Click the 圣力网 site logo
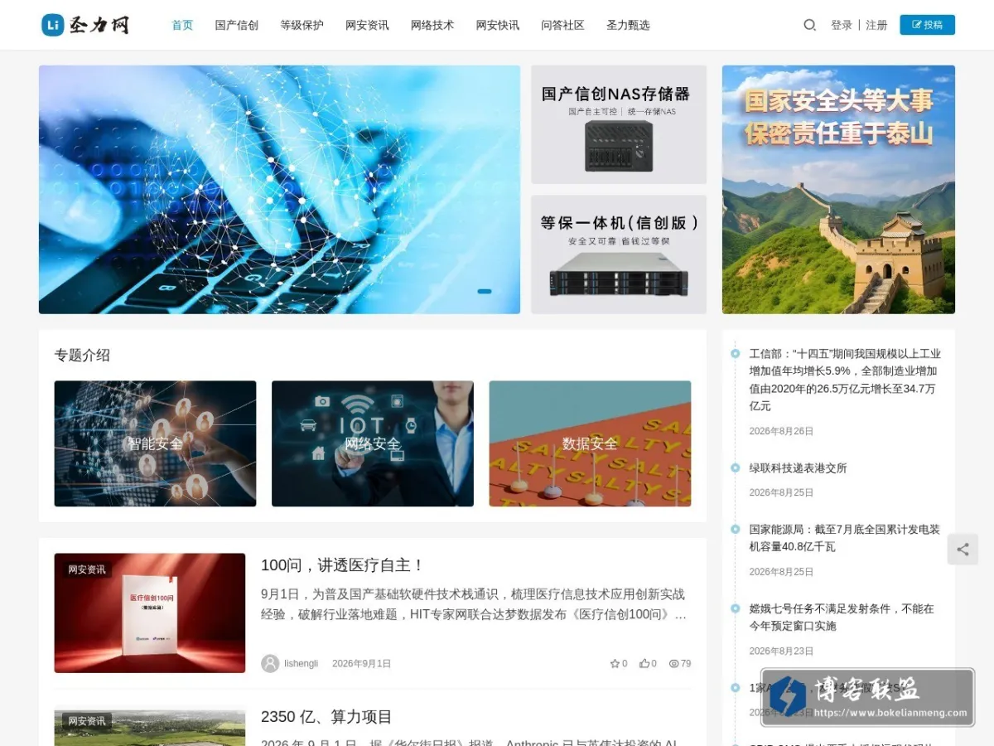The image size is (994, 746). point(85,25)
